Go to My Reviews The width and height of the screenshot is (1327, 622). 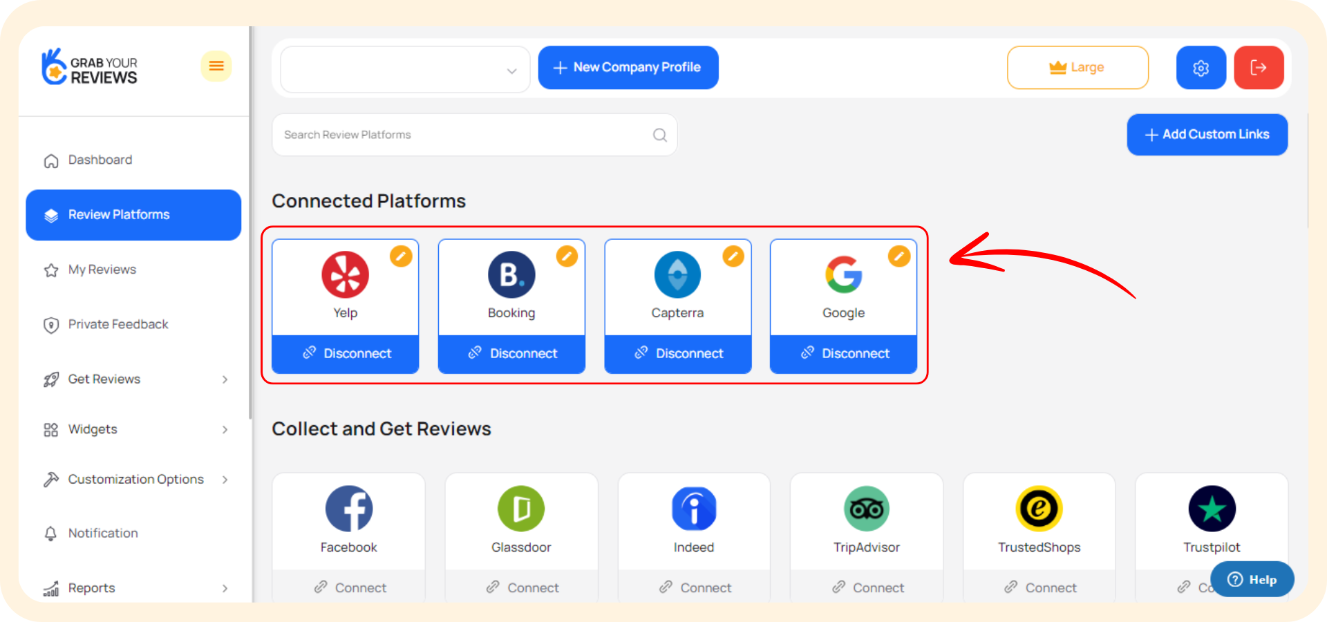133,270
